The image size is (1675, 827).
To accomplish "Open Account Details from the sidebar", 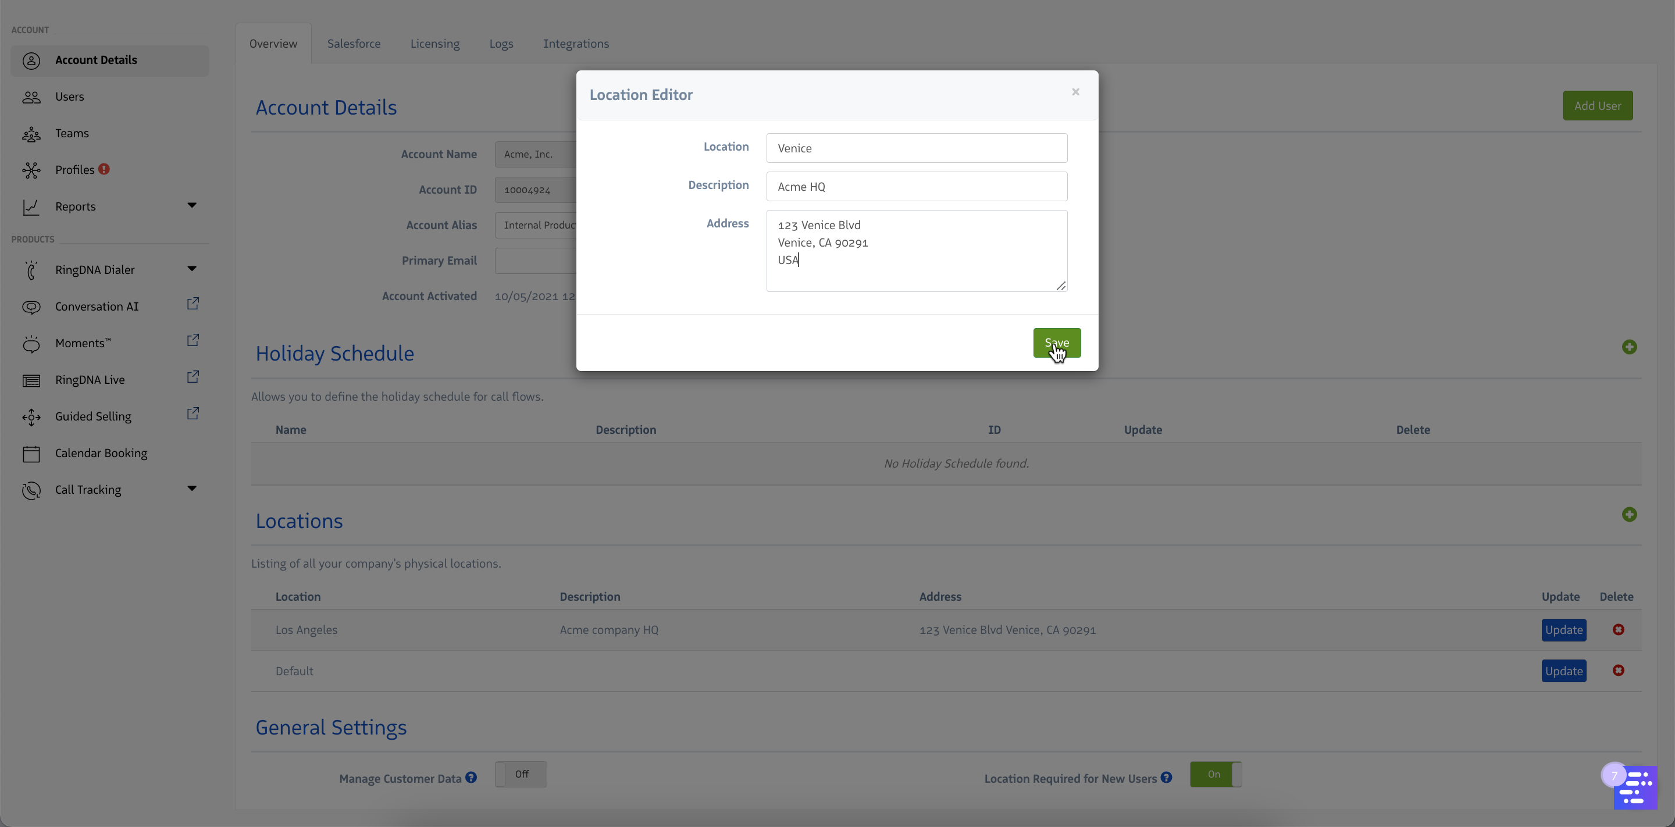I will tap(96, 60).
